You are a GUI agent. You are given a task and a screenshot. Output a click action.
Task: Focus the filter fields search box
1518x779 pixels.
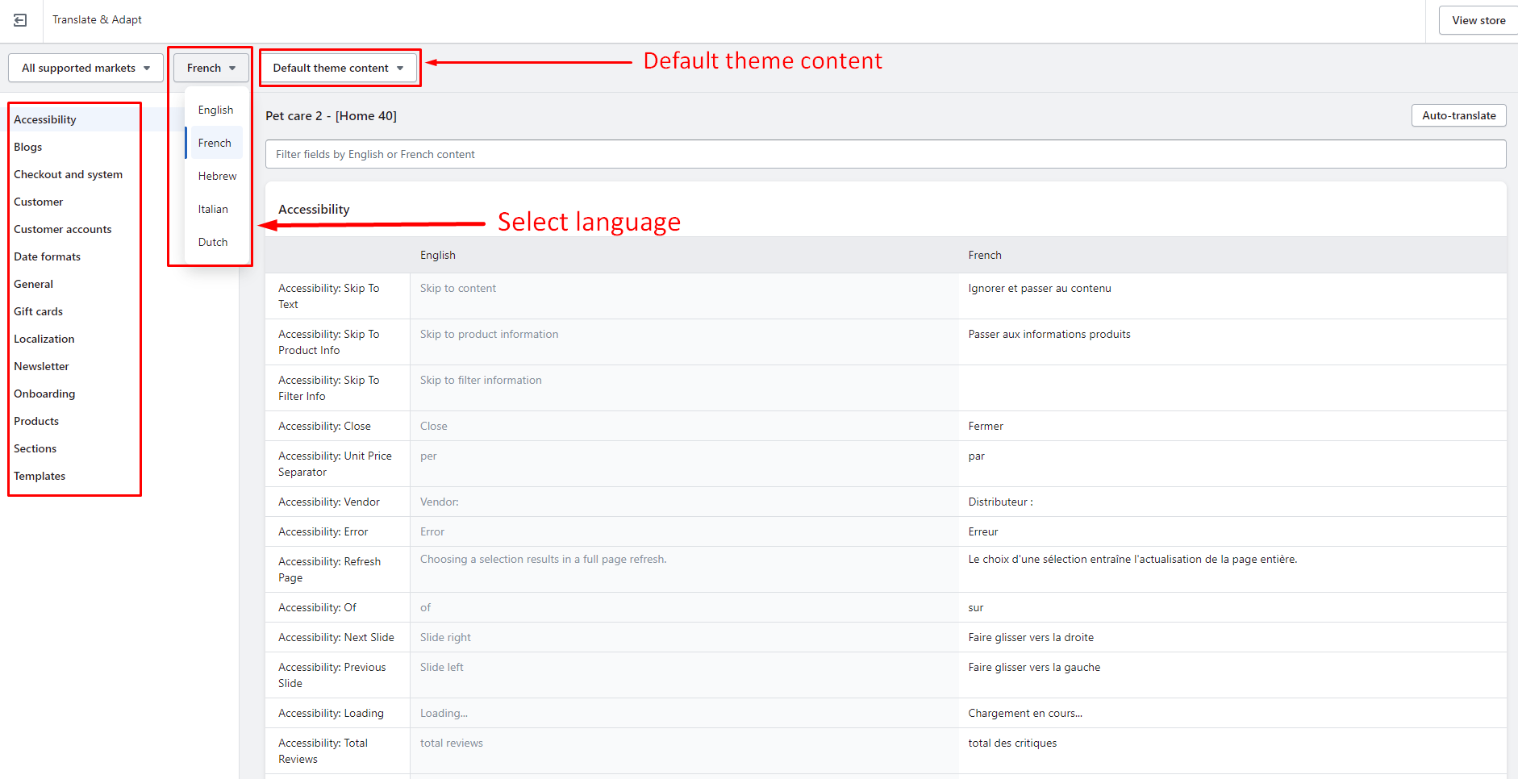885,154
